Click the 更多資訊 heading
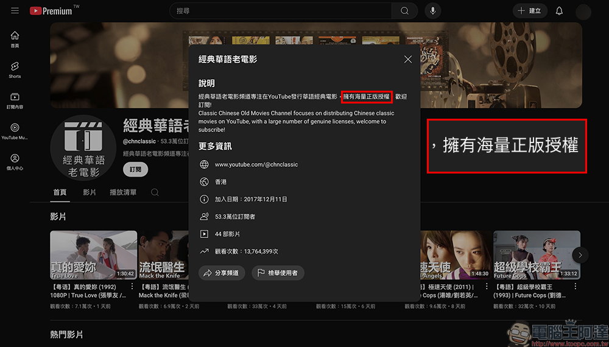This screenshot has width=609, height=347. [215, 146]
